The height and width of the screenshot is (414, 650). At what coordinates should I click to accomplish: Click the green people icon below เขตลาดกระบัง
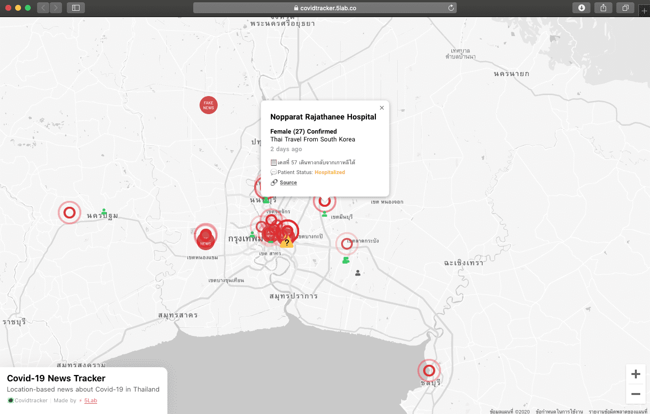tap(346, 261)
